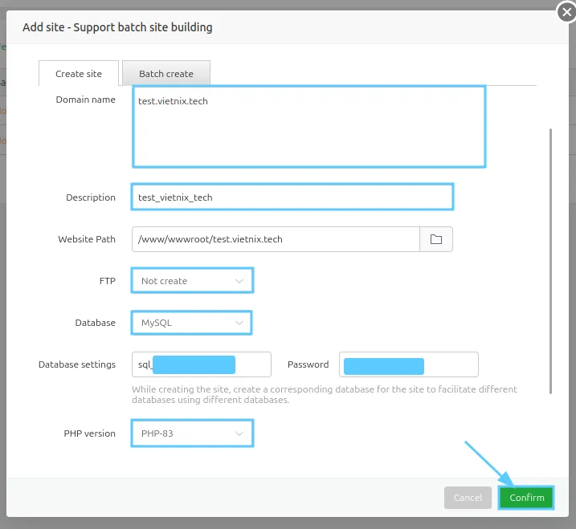Click the green Confirm button
Screen dimensions: 576x529
pyautogui.click(x=526, y=498)
